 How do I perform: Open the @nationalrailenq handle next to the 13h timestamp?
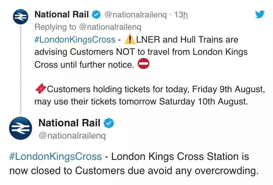click(136, 15)
